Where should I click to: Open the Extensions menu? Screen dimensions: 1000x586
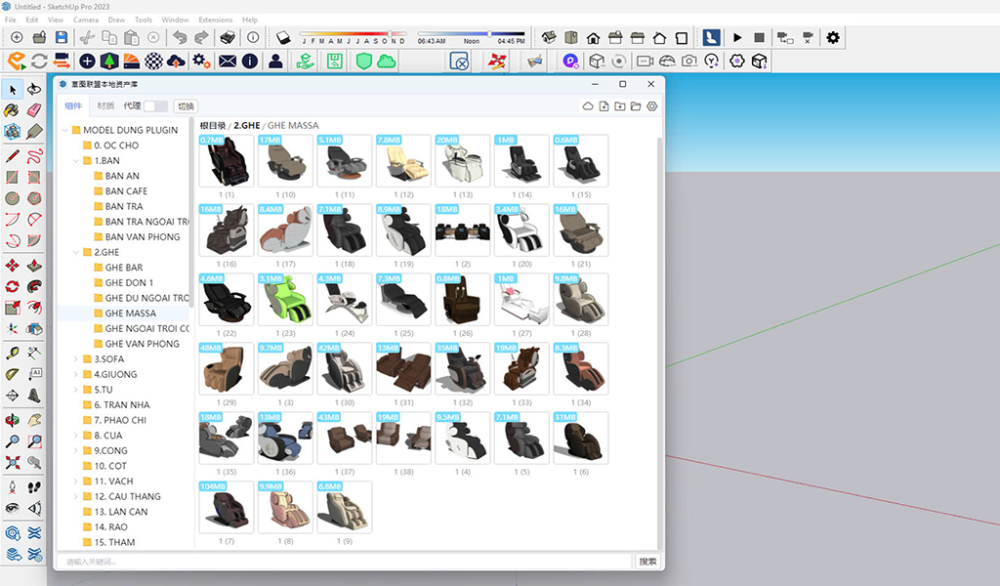[x=215, y=20]
